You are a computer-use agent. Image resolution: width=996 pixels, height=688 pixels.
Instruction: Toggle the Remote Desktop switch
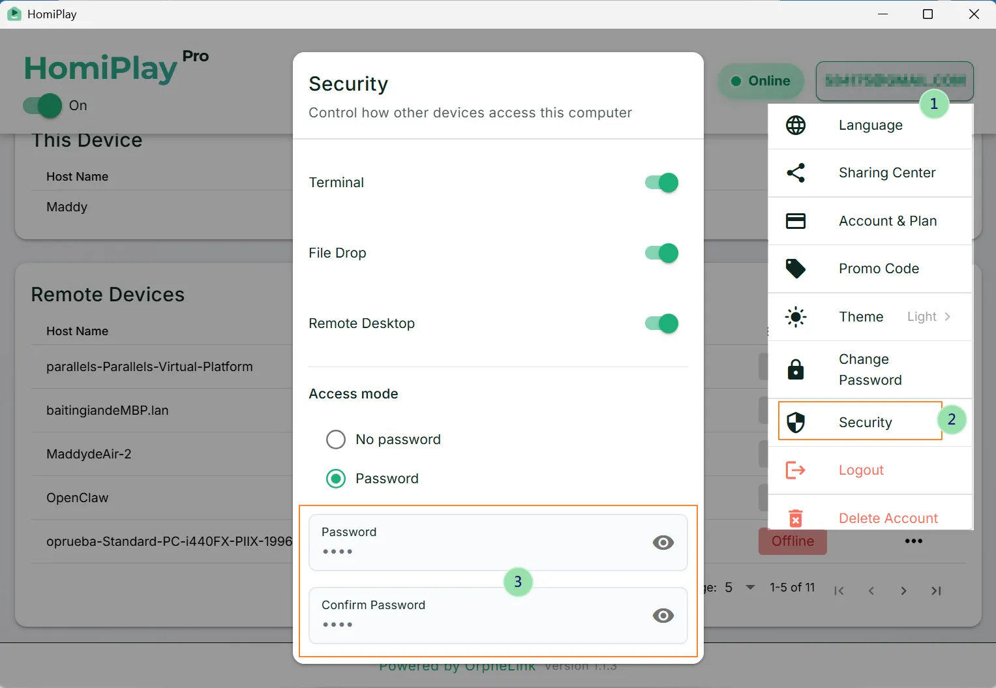coord(661,323)
